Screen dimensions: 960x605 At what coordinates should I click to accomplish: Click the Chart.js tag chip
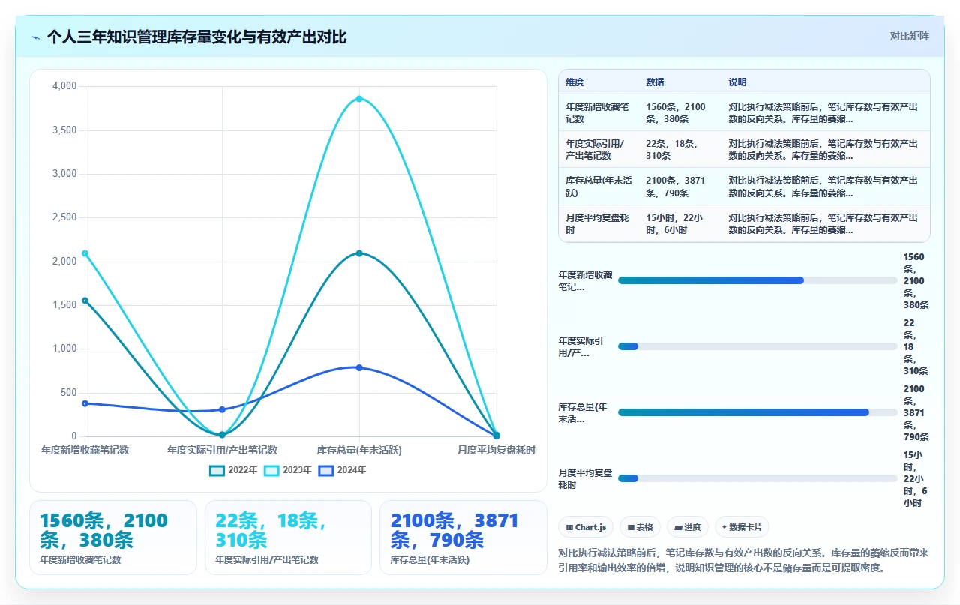tap(586, 527)
